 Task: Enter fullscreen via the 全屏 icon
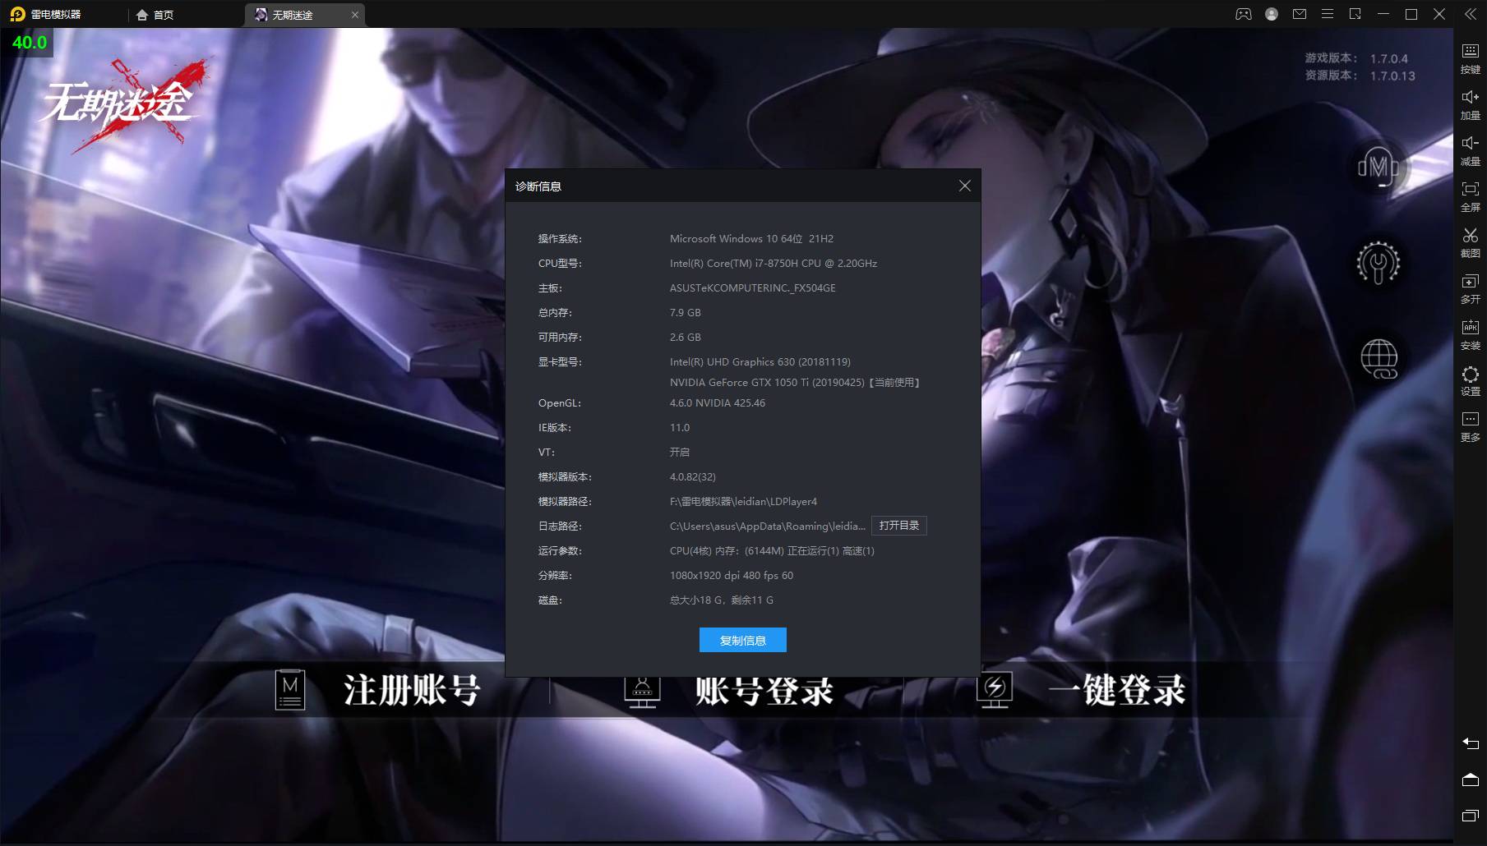pyautogui.click(x=1470, y=195)
